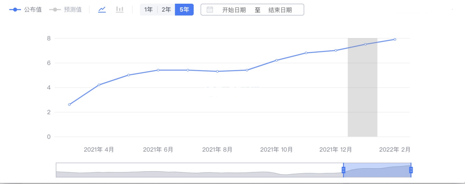
Task: Click the 结束日期 end date field
Action: [x=280, y=10]
